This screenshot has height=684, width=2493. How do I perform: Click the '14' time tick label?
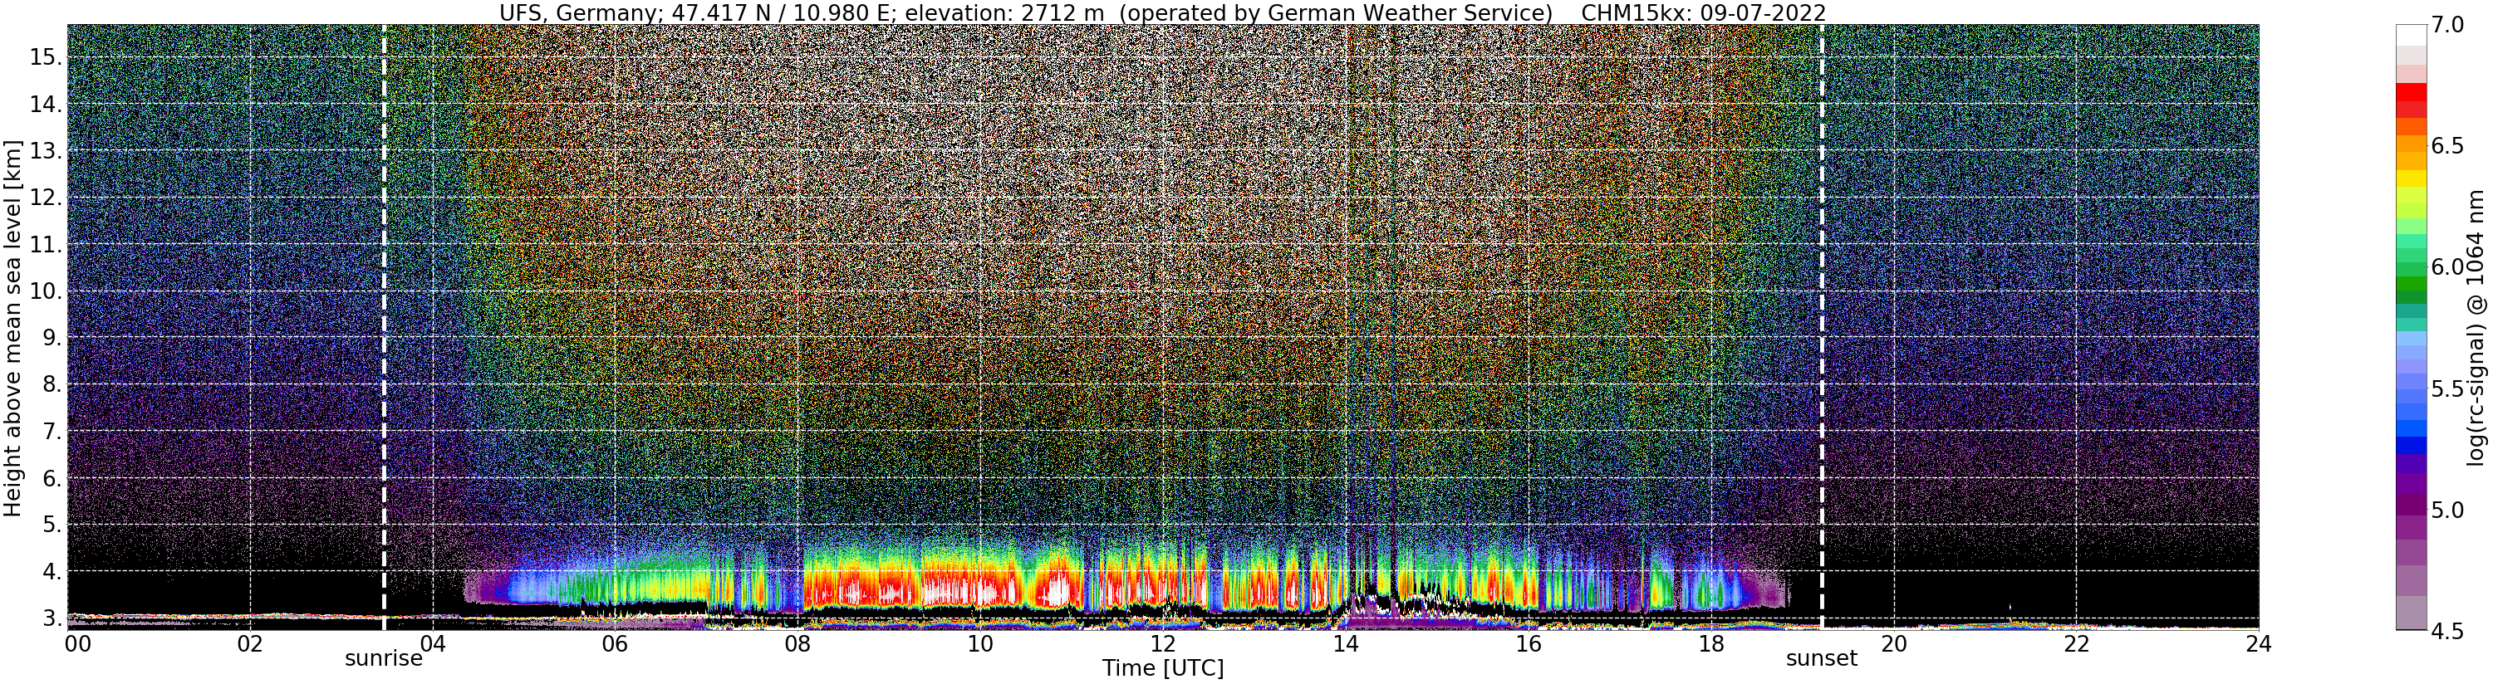pos(1345,644)
